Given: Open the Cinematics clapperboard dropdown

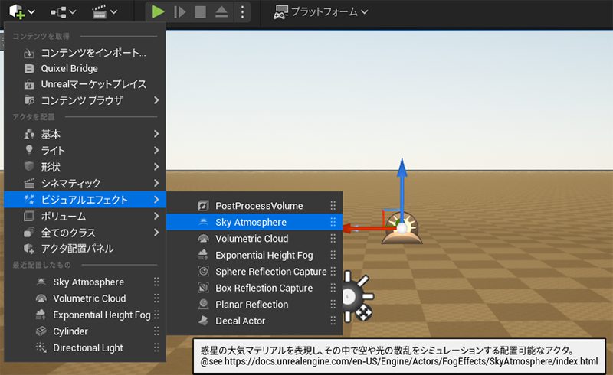Looking at the screenshot, I should 104,11.
